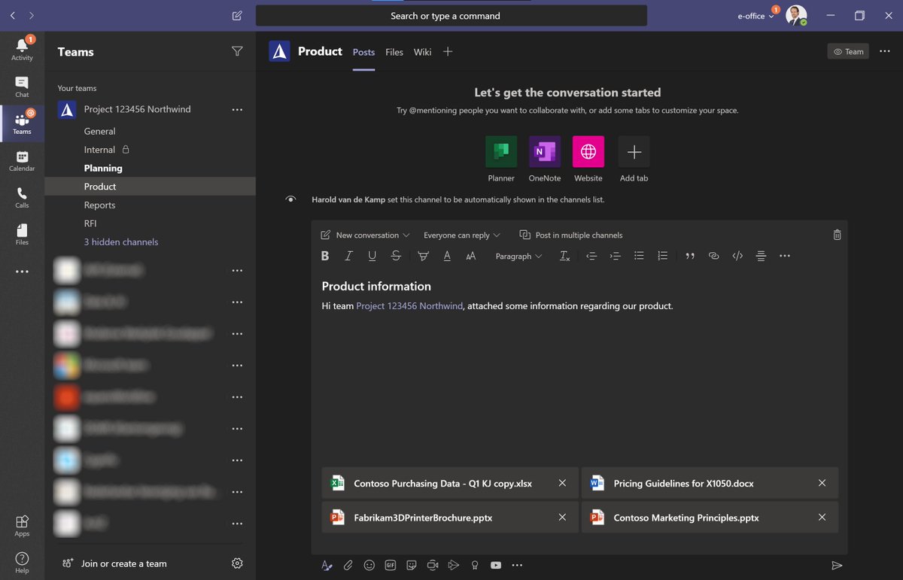
Task: Switch to the Wiki tab
Action: [422, 52]
